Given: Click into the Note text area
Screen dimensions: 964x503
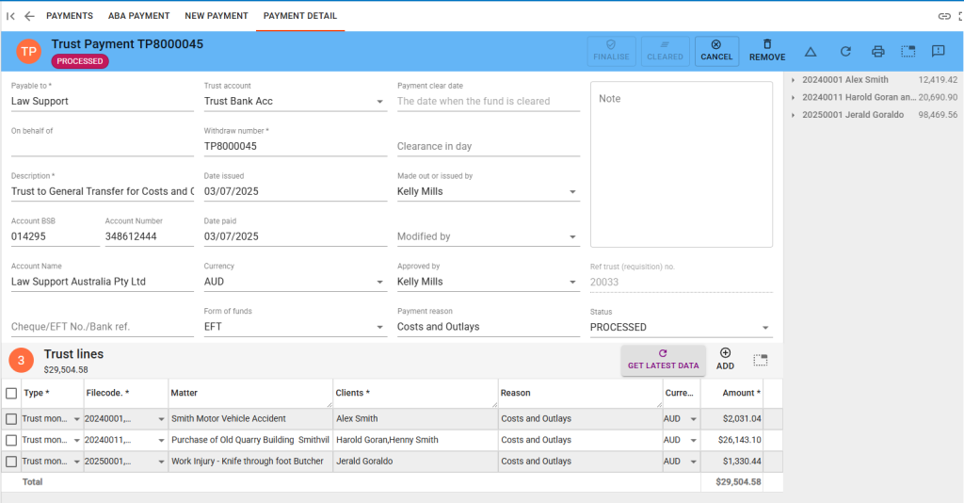Looking at the screenshot, I should coord(681,165).
